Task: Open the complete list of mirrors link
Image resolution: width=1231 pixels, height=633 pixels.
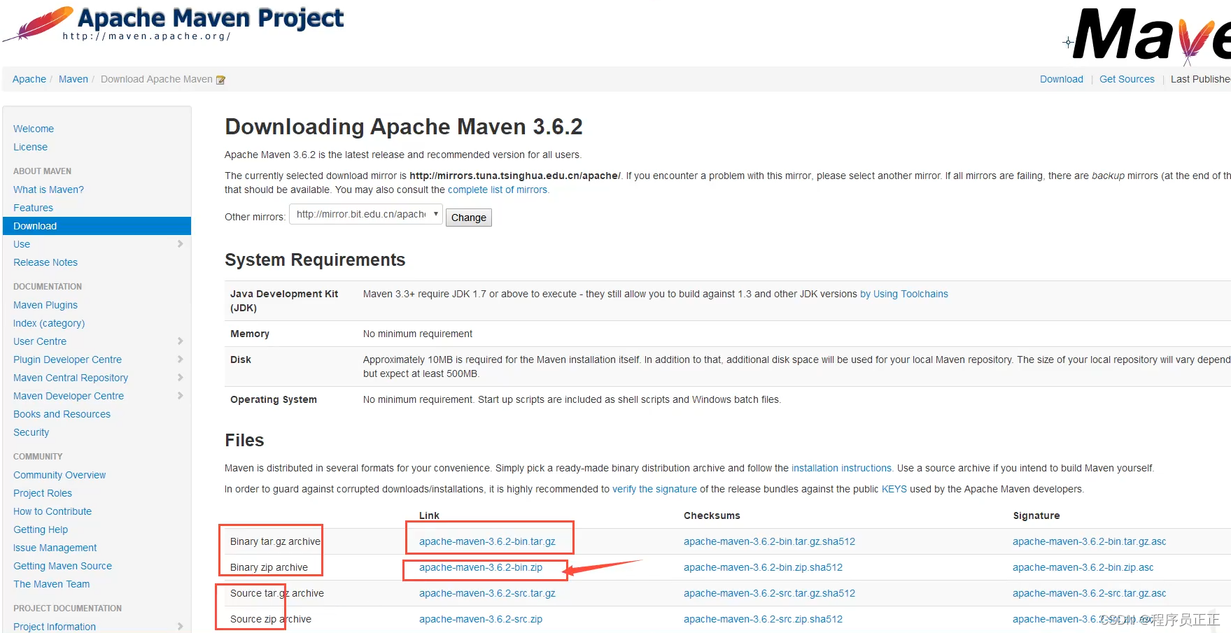Action: point(498,190)
